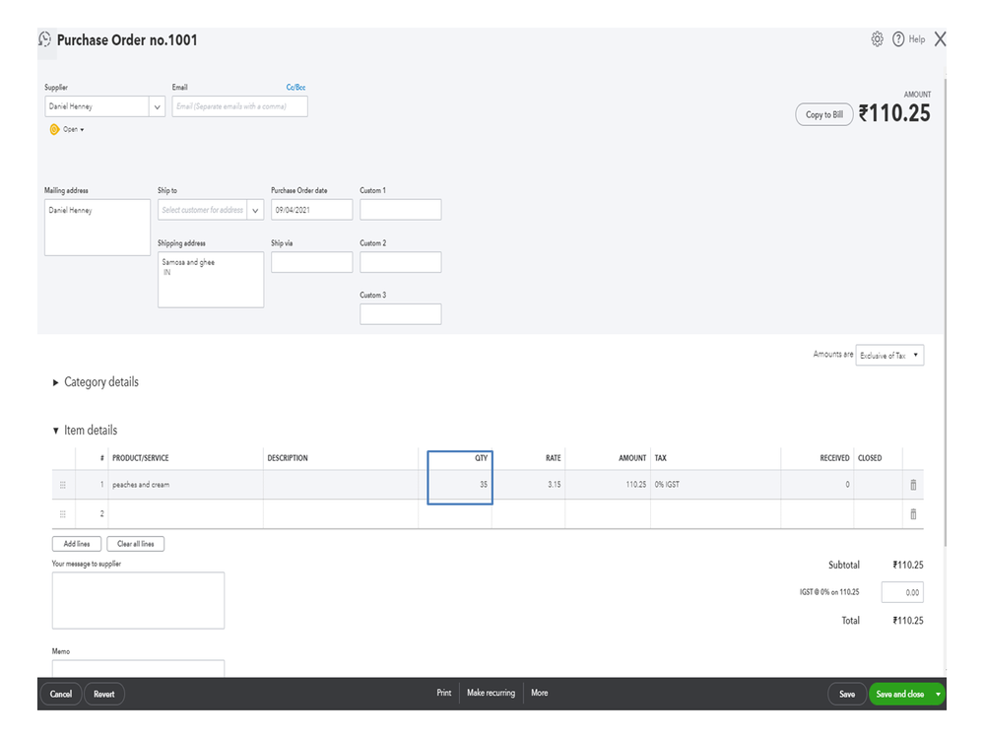Click drag handle for peaches and cream row

(x=63, y=485)
